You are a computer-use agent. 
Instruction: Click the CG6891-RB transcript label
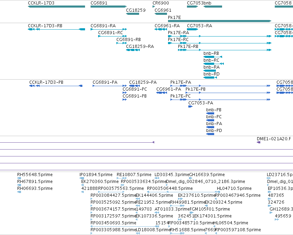[128, 40]
